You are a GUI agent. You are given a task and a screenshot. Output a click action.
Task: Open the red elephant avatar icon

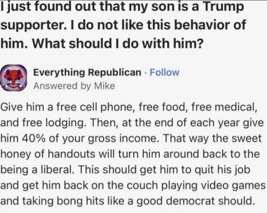coord(14,78)
